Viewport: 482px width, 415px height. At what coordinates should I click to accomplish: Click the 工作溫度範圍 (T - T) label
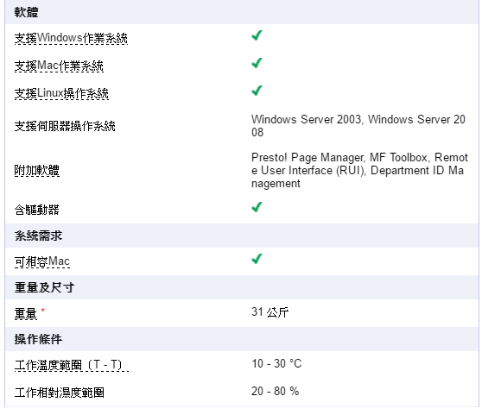(x=72, y=365)
